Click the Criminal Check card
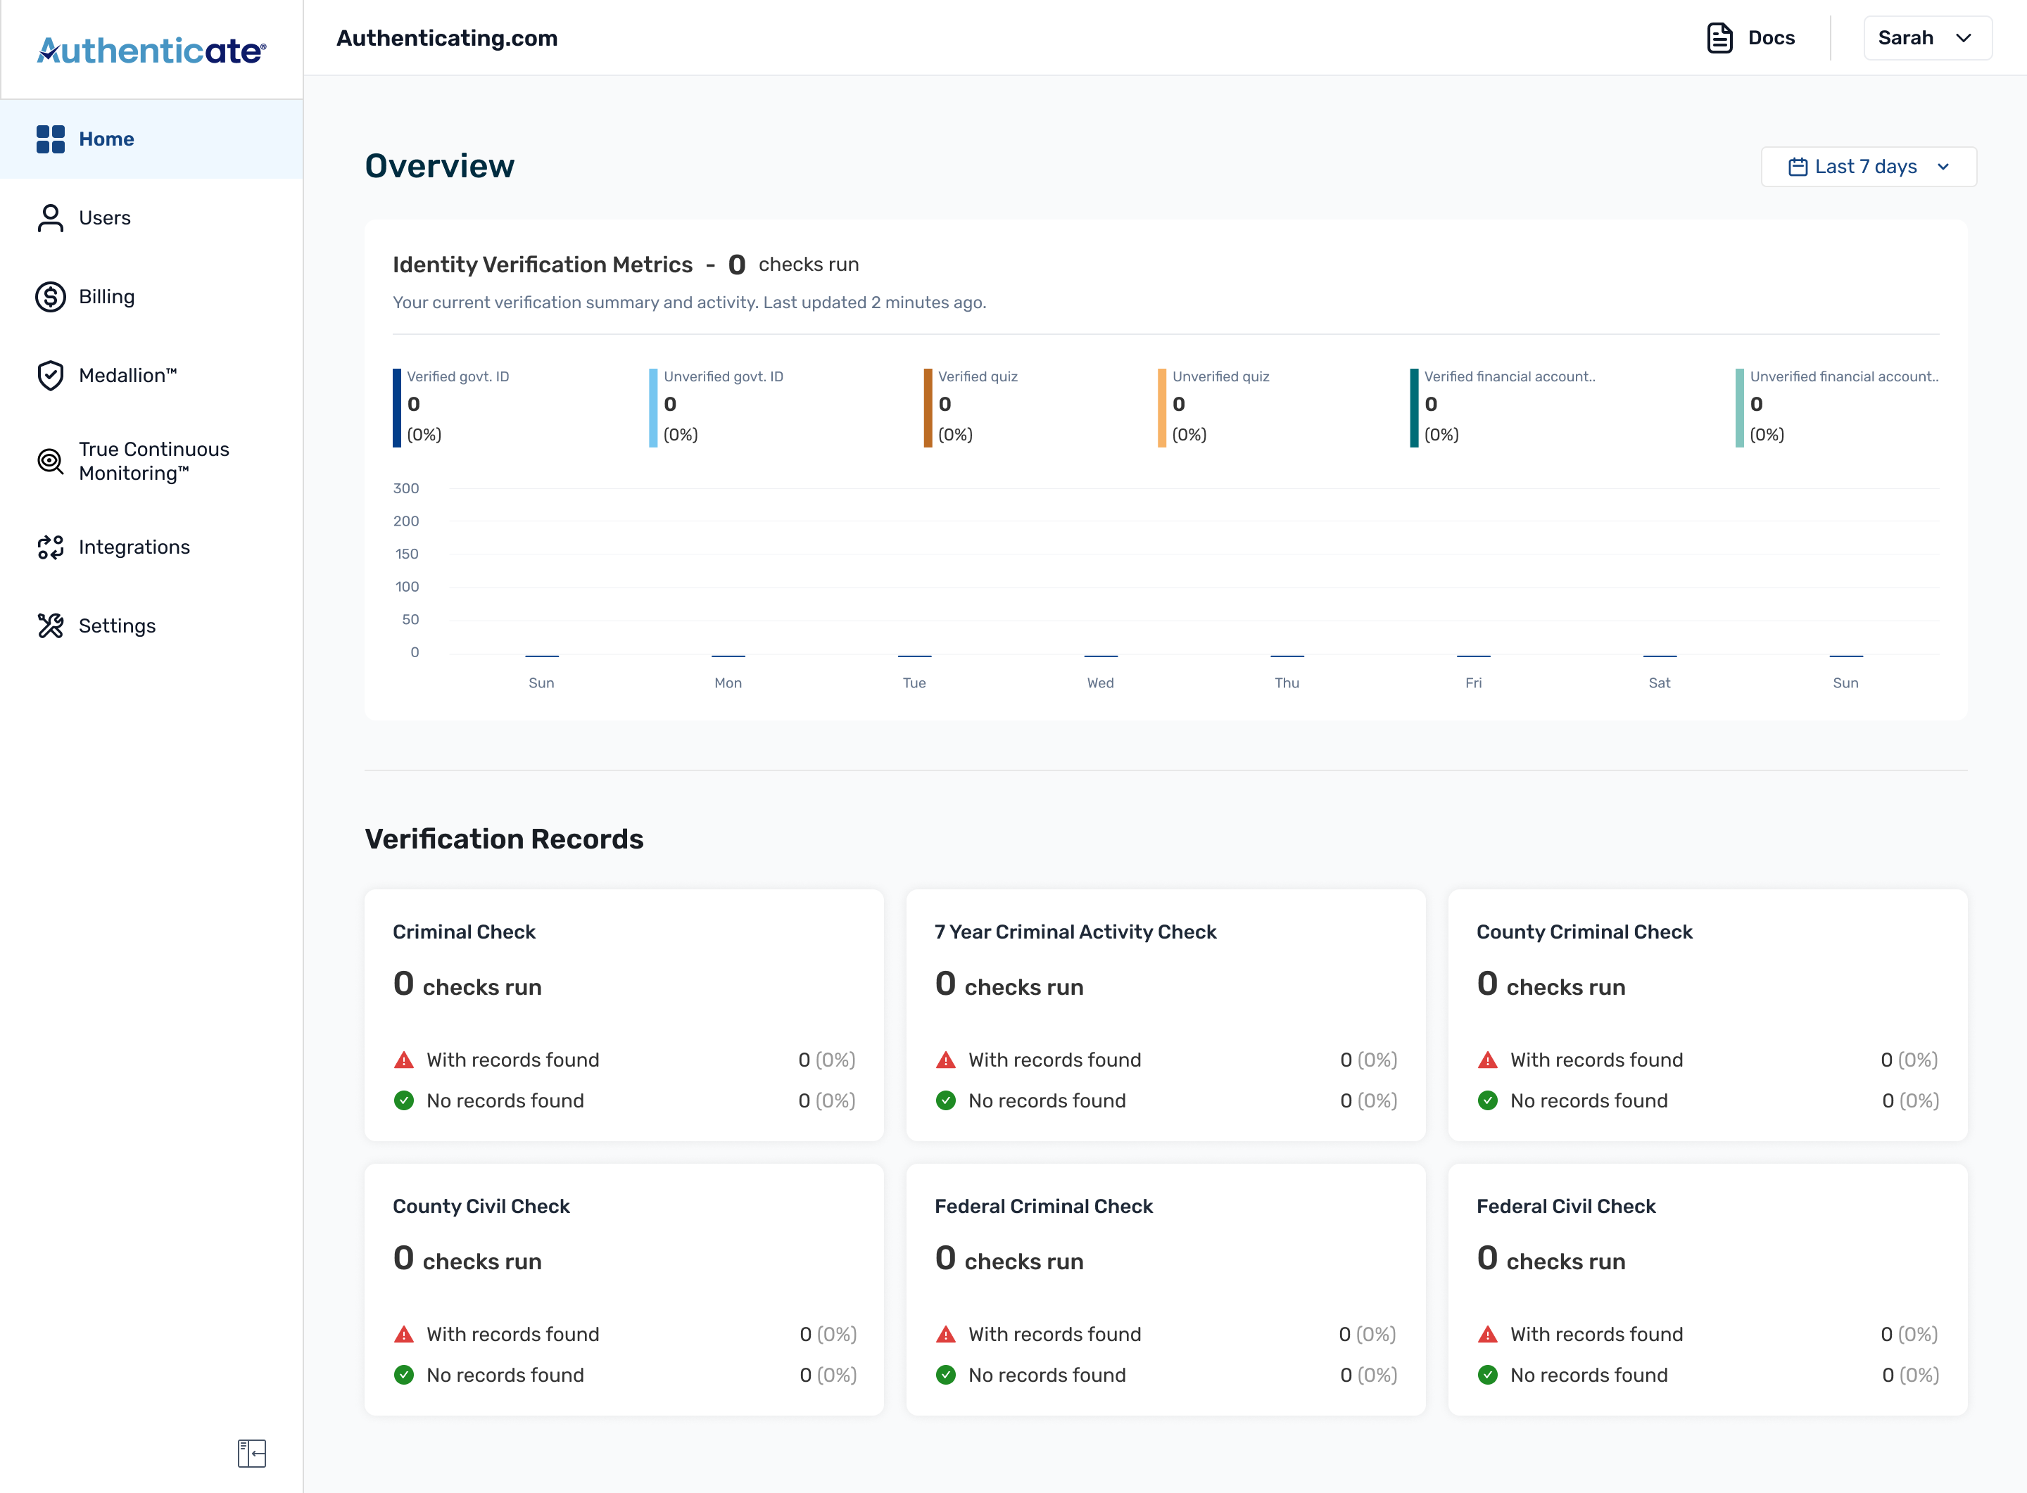Screen dimensions: 2027x1493 (x=624, y=1015)
